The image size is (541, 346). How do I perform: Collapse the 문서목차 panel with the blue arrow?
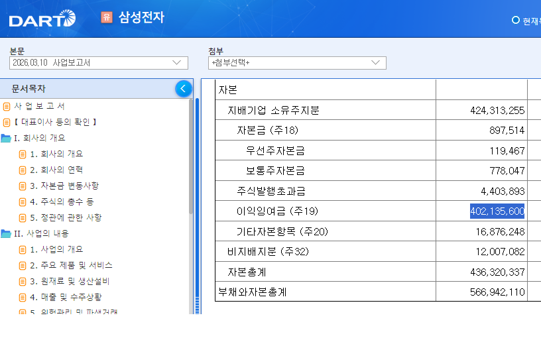[x=183, y=89]
